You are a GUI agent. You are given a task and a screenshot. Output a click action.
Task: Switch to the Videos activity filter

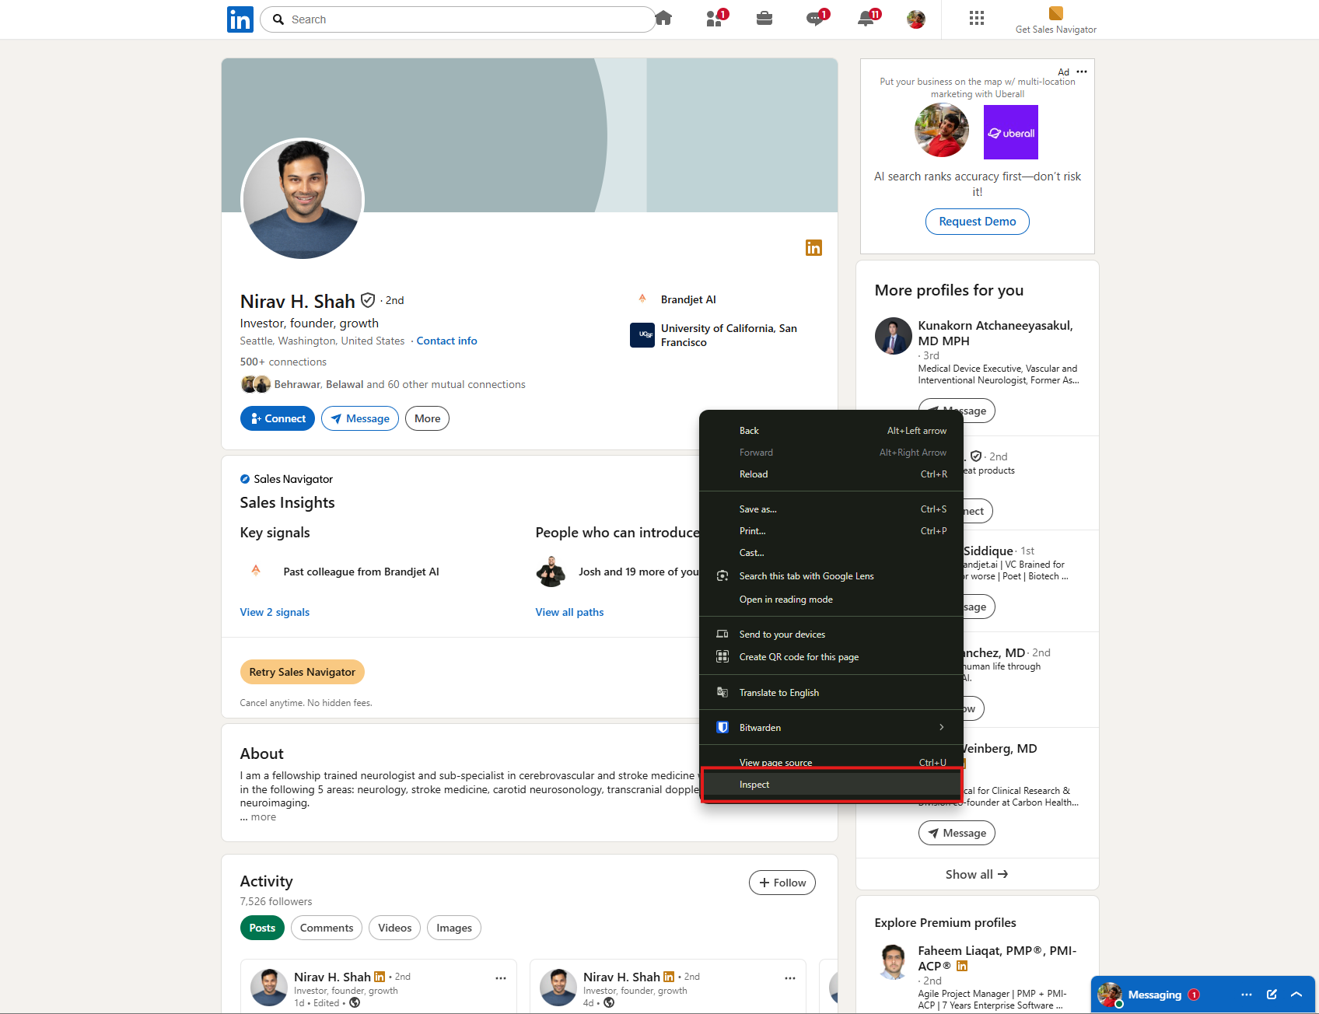pyautogui.click(x=395, y=928)
